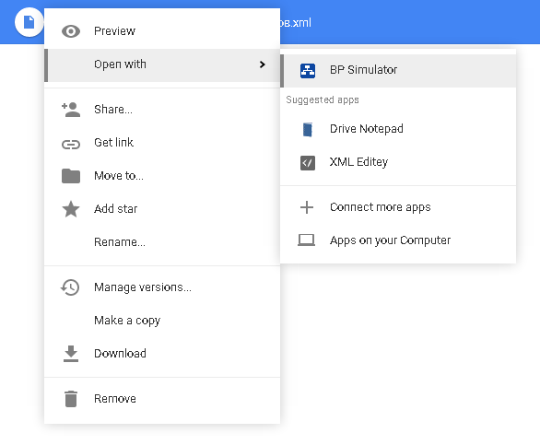Screen dimensions: 540x445
Task: Select the Open with menu entry
Action: [x=162, y=64]
